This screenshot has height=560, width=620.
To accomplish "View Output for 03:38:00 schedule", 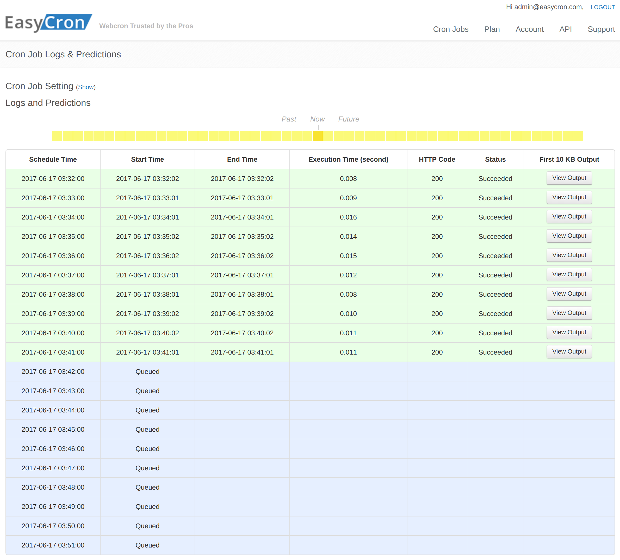I will [x=569, y=294].
